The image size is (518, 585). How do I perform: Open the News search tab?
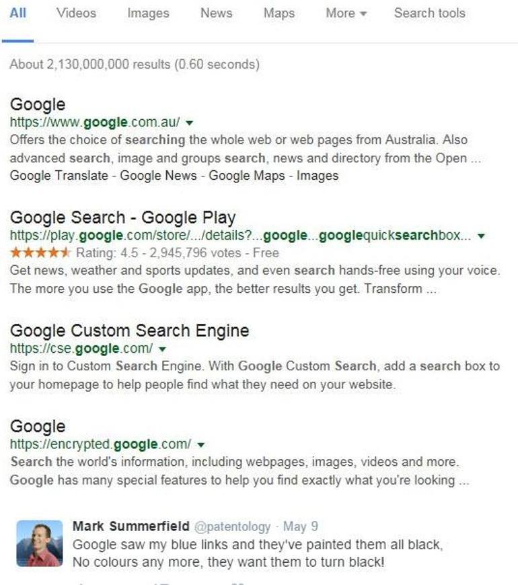tap(216, 13)
